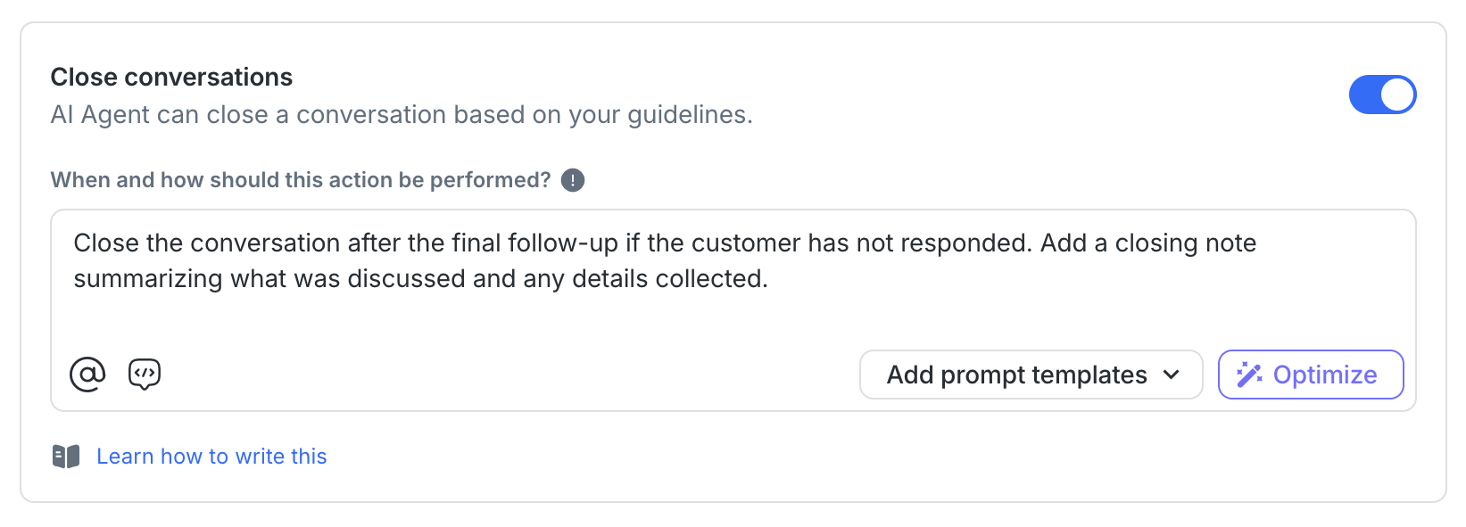Click the When and how should label

coord(301,180)
